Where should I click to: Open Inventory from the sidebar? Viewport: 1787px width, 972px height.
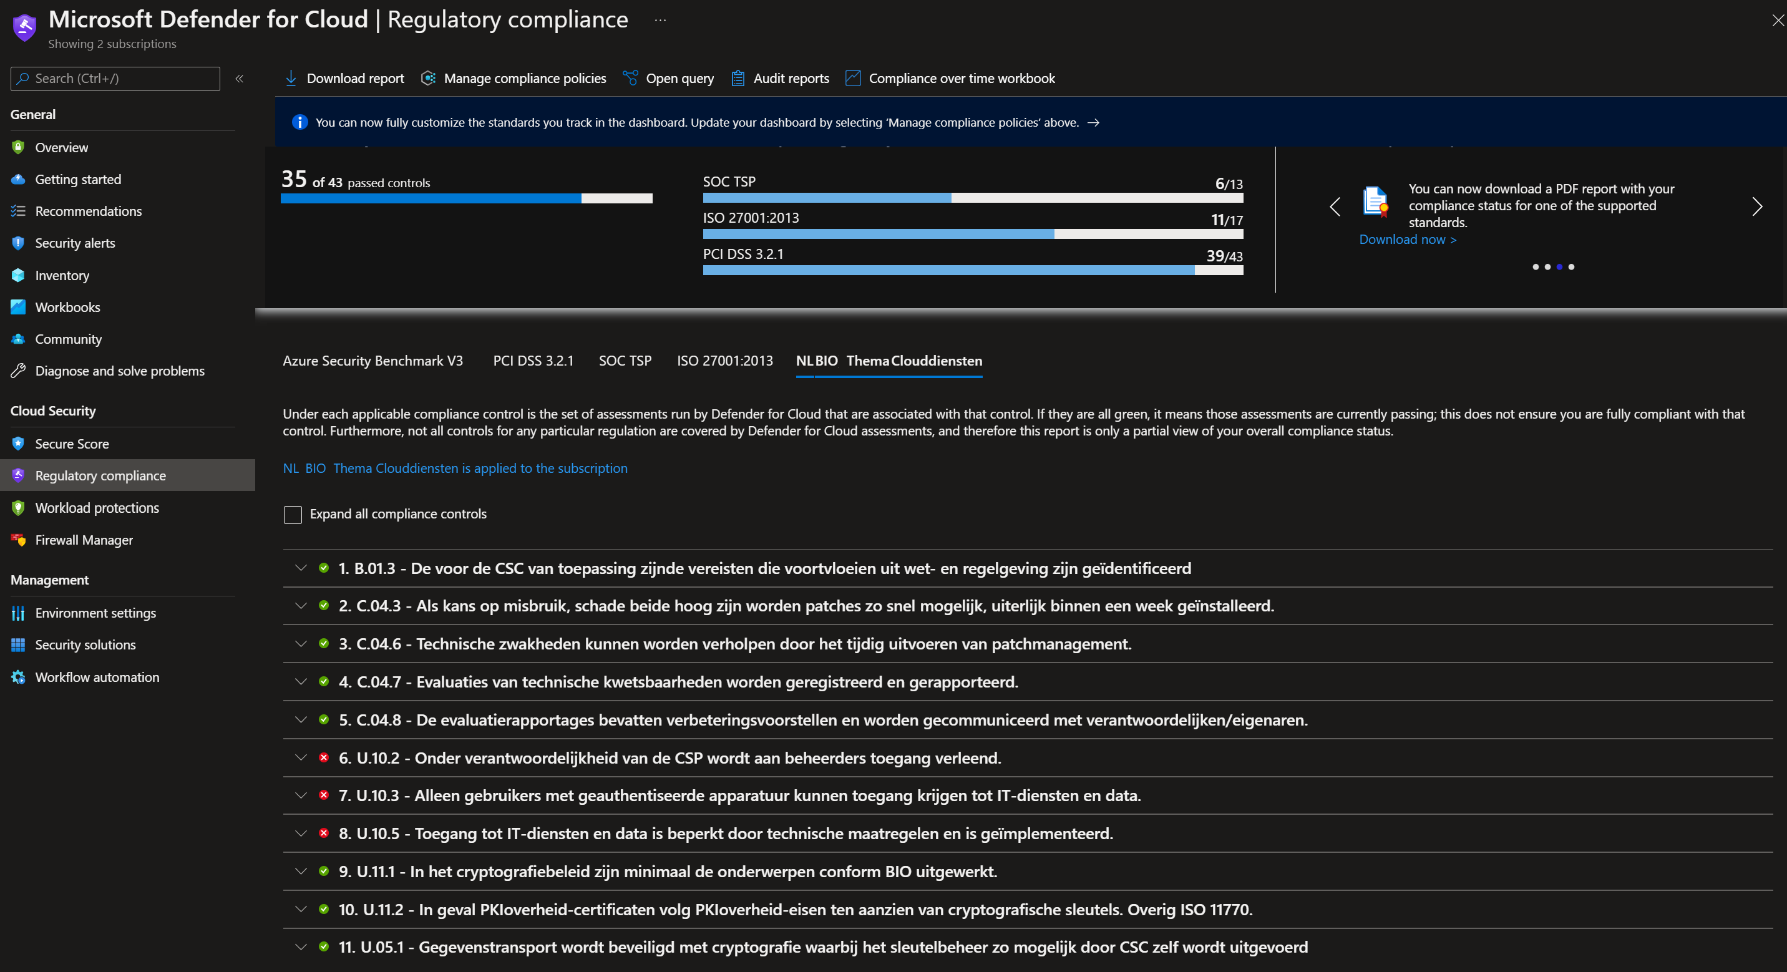[62, 275]
